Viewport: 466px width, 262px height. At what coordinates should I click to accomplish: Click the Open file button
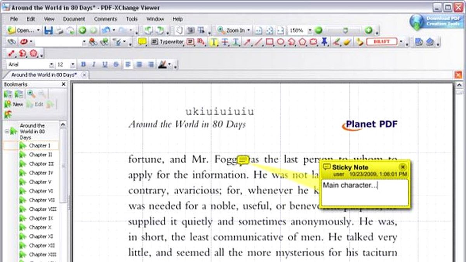coord(21,30)
